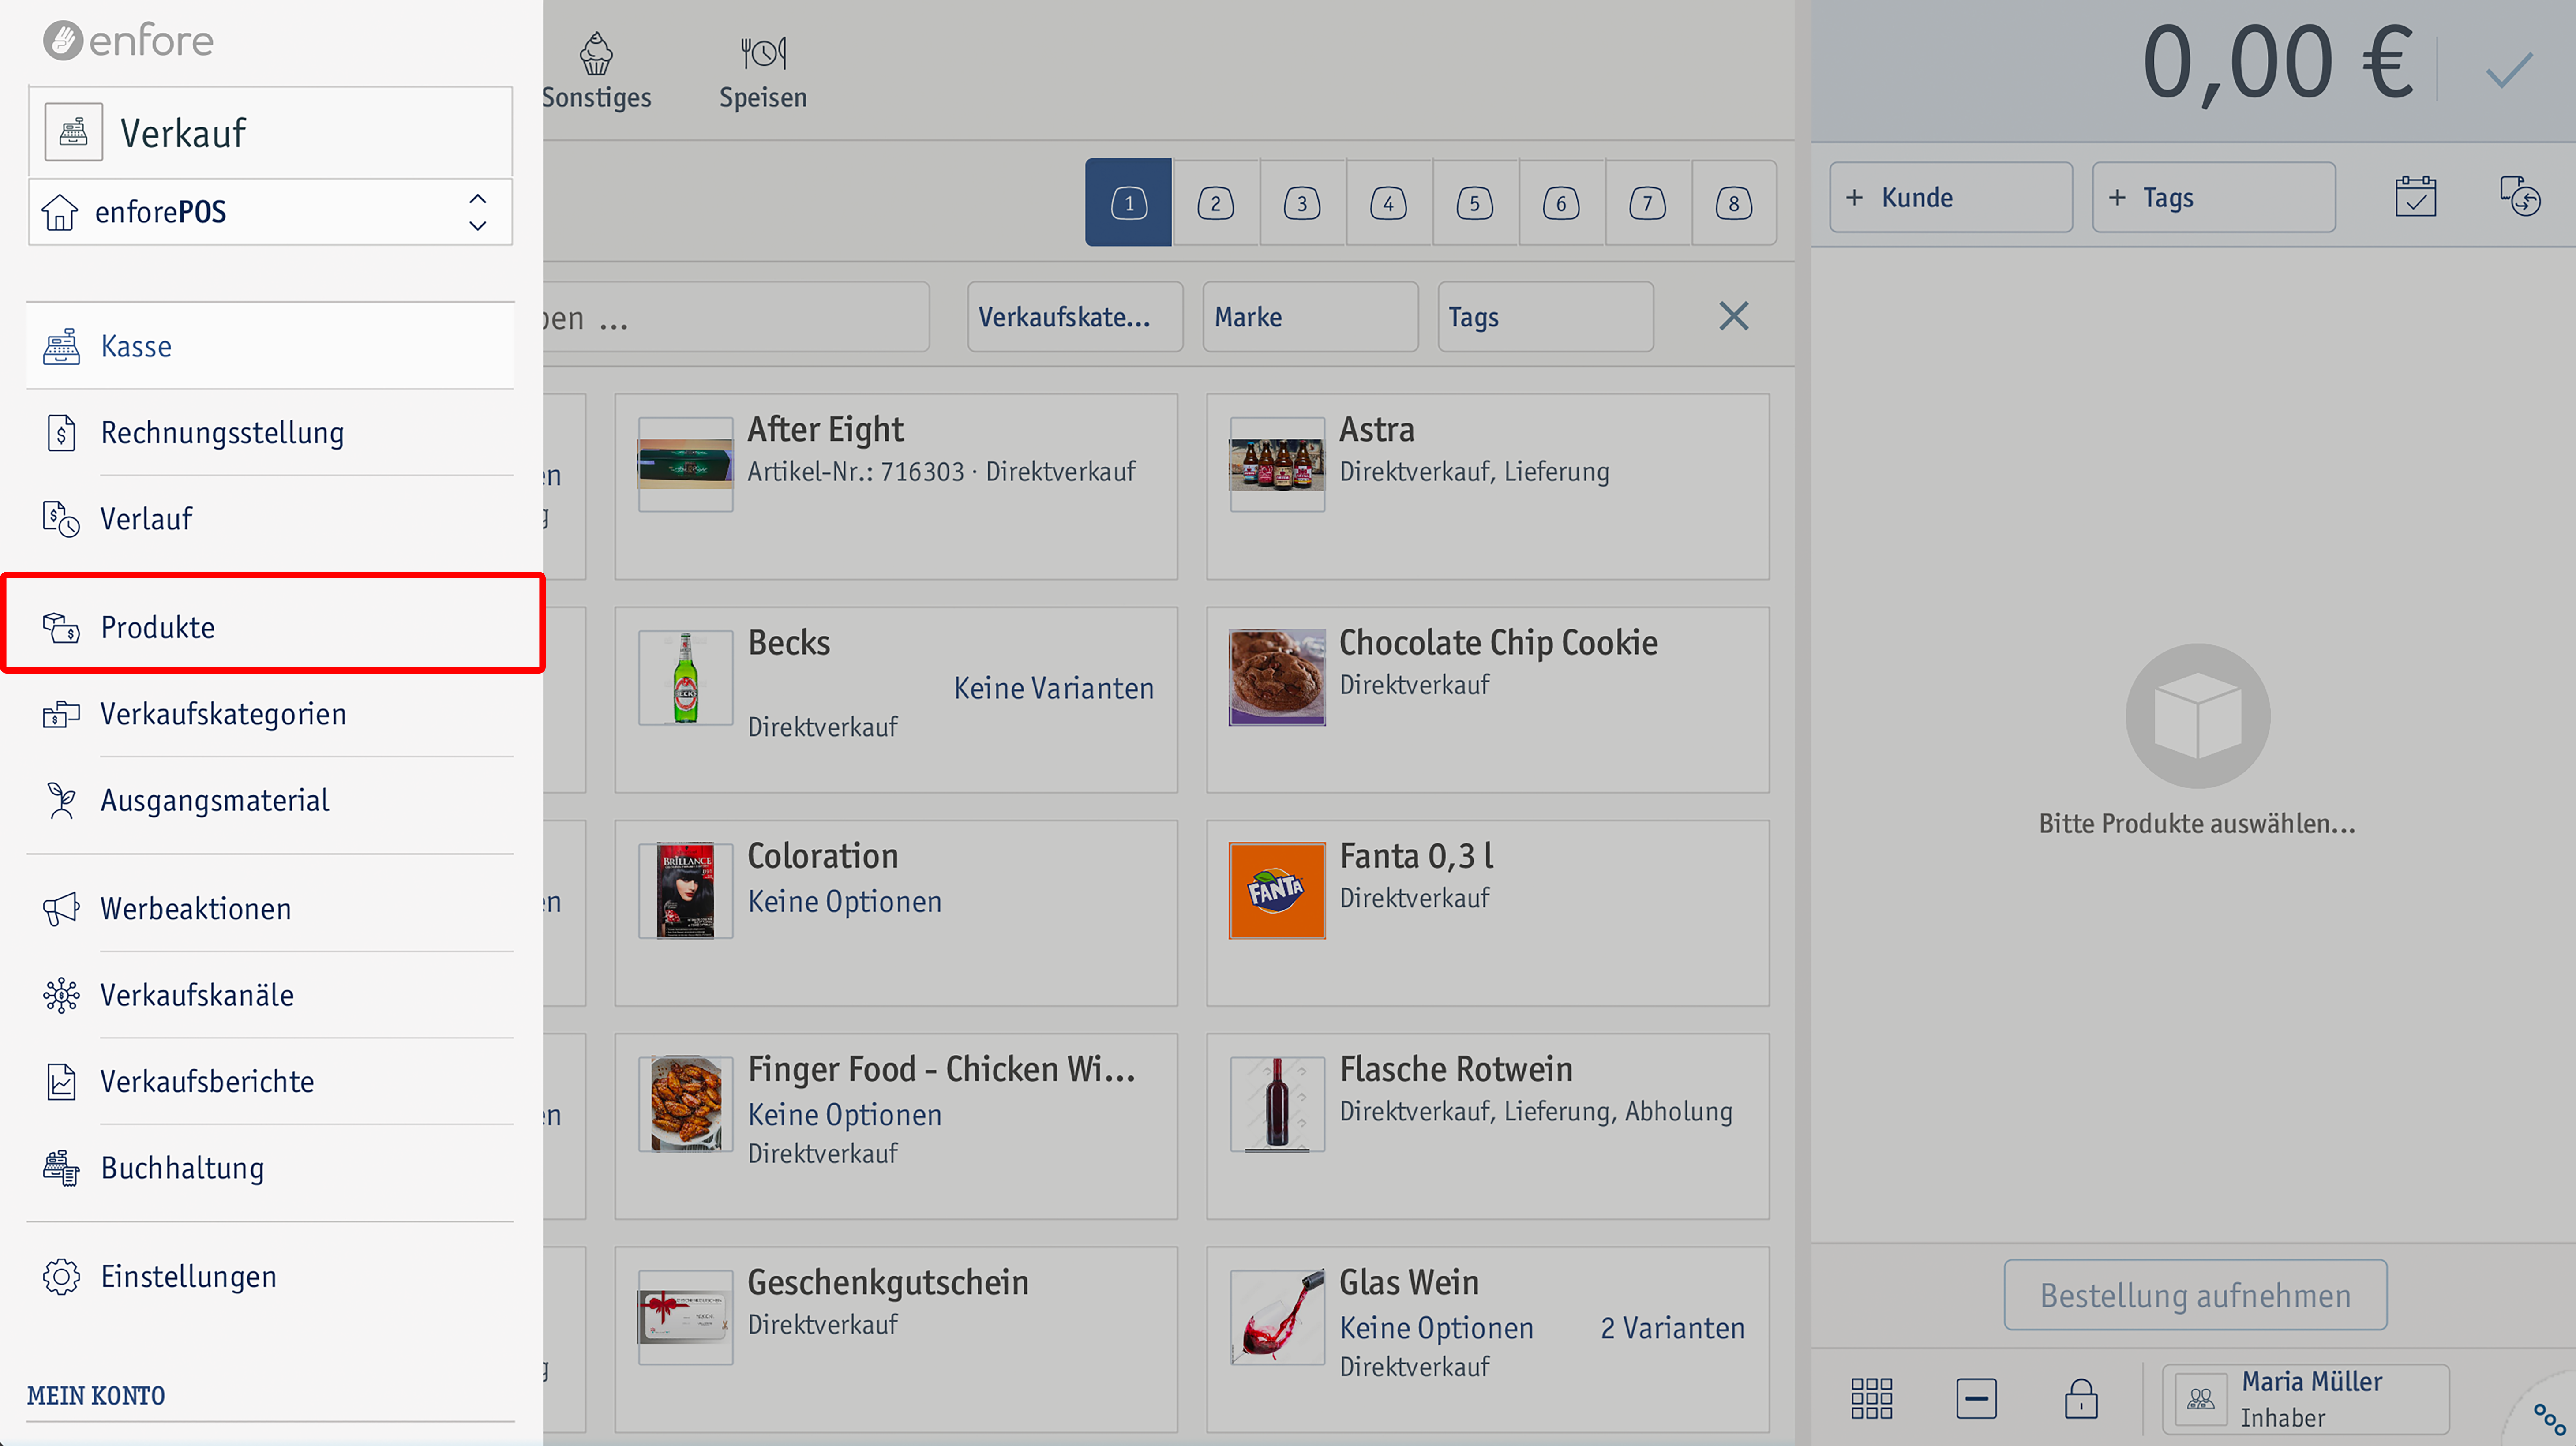Click the minus box icon
The image size is (2576, 1446).
[1976, 1398]
